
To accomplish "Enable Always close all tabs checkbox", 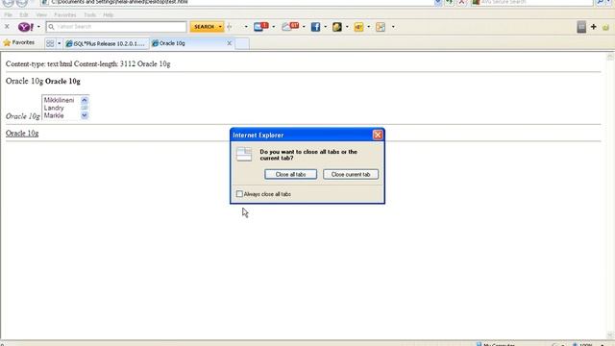I will point(239,194).
